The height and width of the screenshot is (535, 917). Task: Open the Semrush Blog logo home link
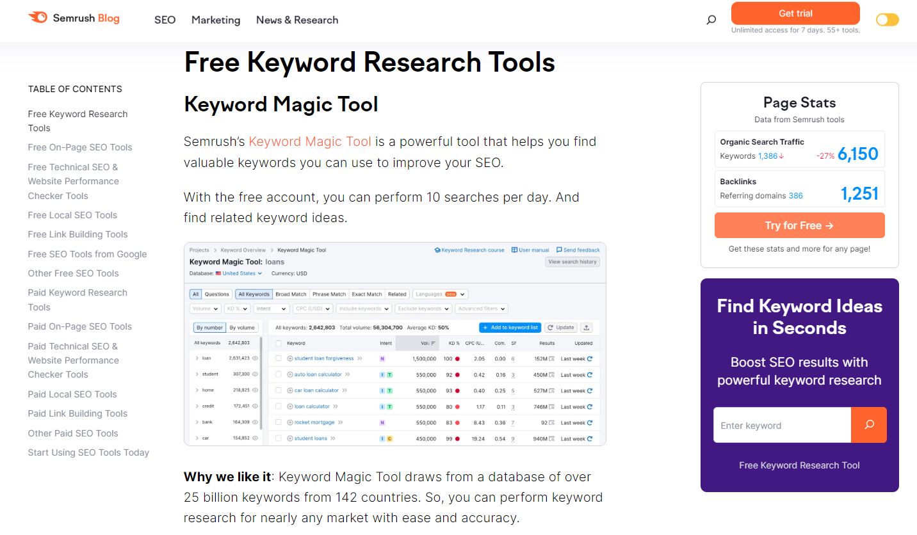74,18
